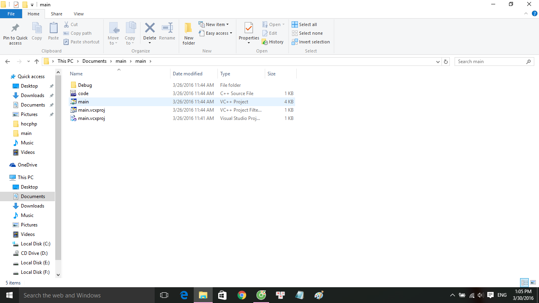This screenshot has height=303, width=539.
Task: Refresh the current folder view
Action: point(446,62)
